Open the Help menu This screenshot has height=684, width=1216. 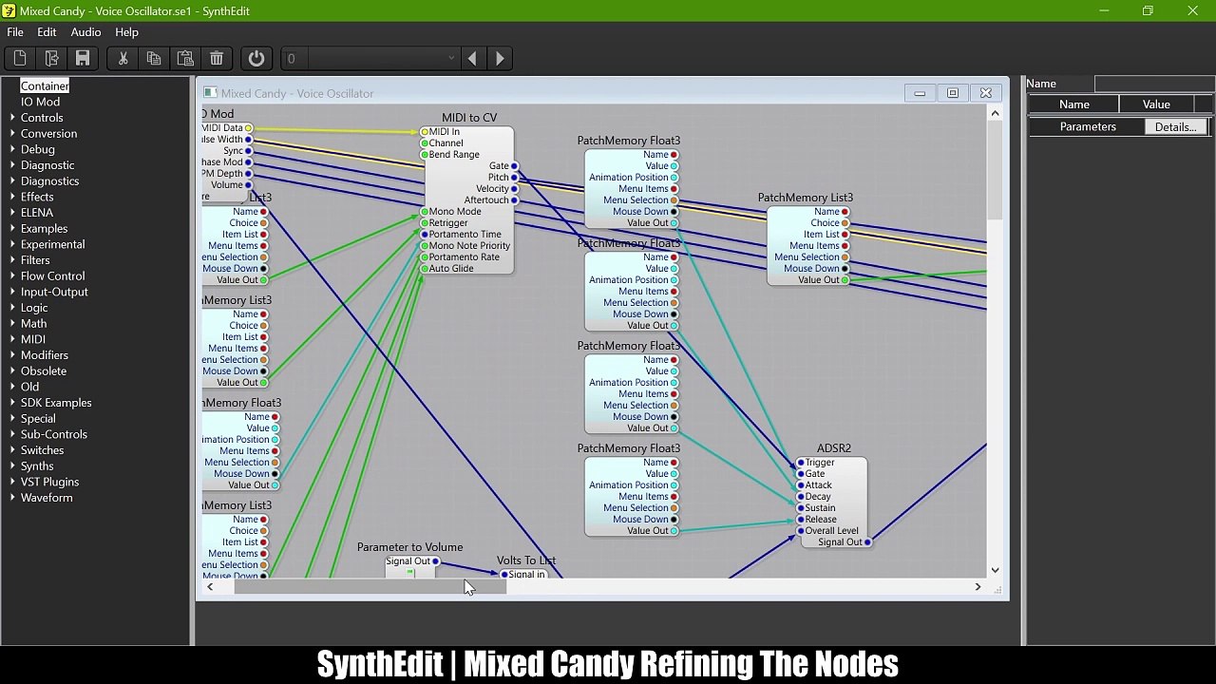click(126, 32)
